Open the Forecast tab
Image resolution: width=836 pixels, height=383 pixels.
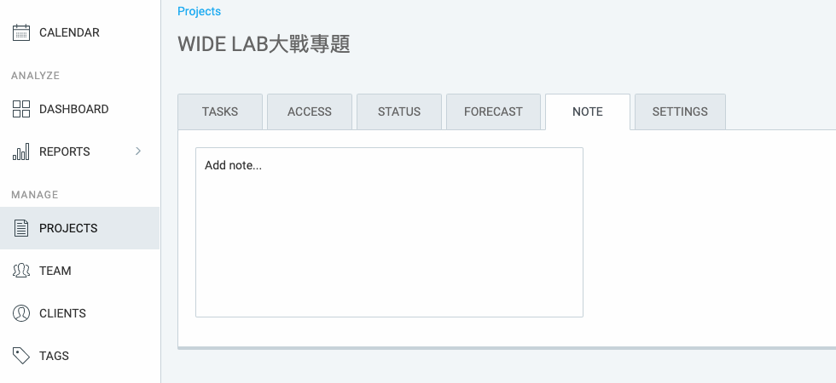click(x=494, y=111)
